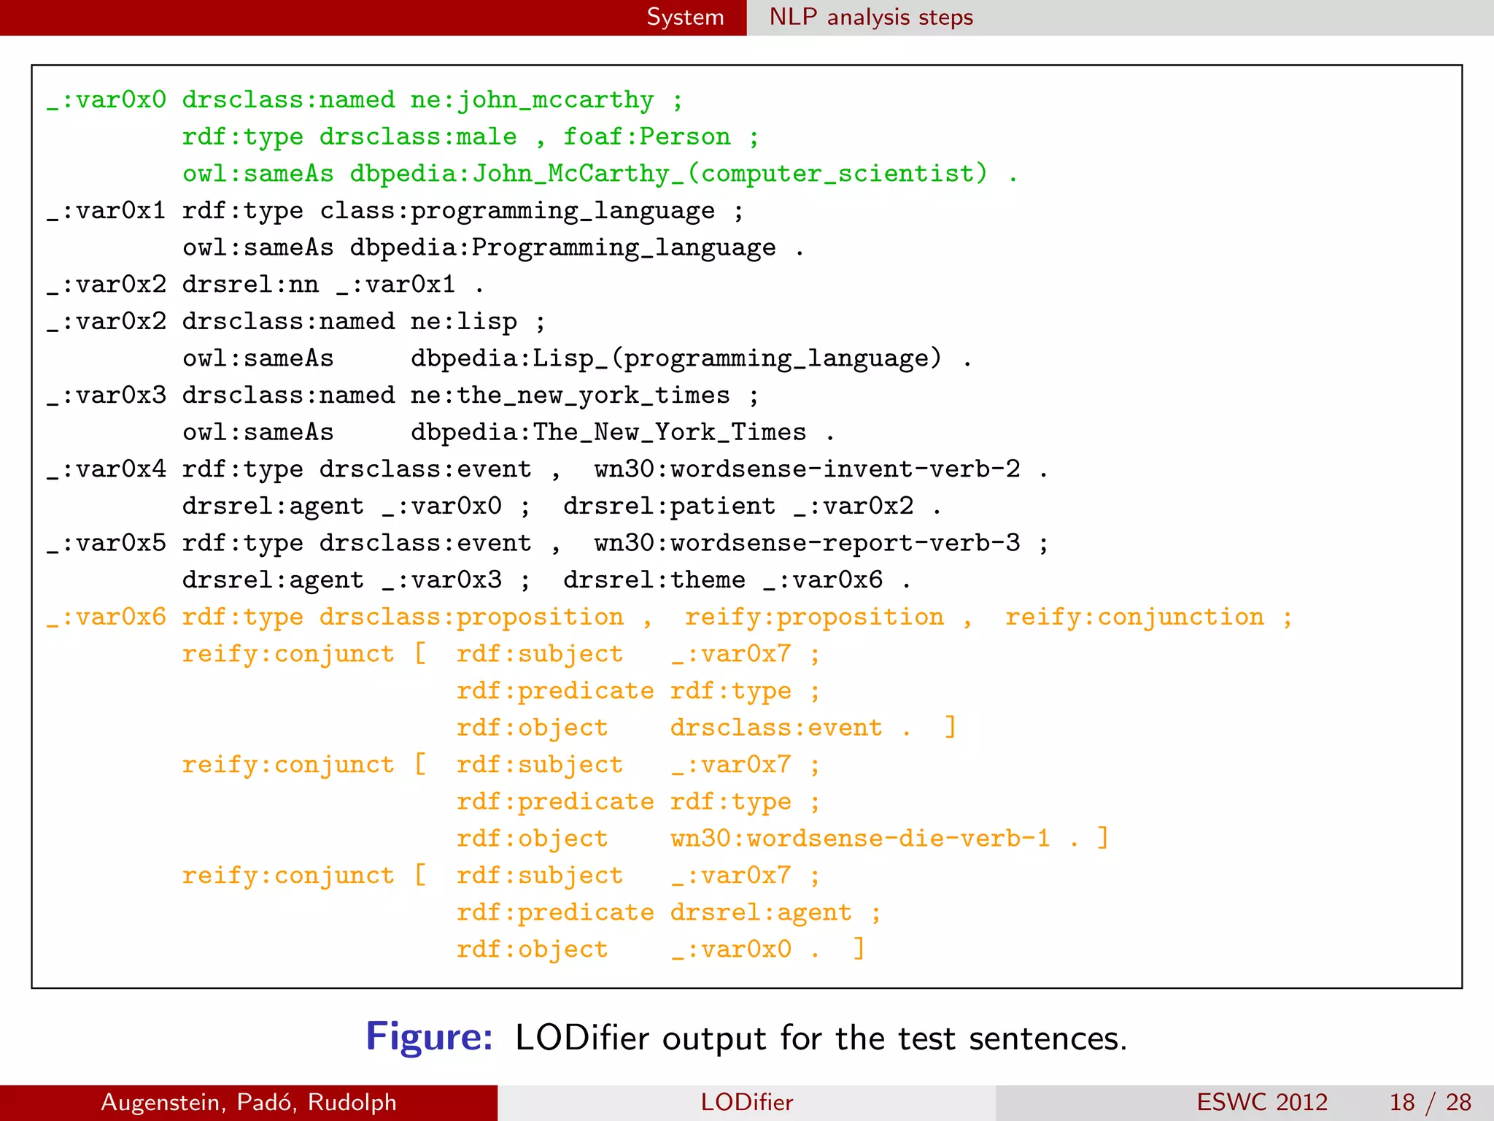Click wn30:wordsense-invent-verb-2 text
The height and width of the screenshot is (1121, 1494).
pos(808,469)
